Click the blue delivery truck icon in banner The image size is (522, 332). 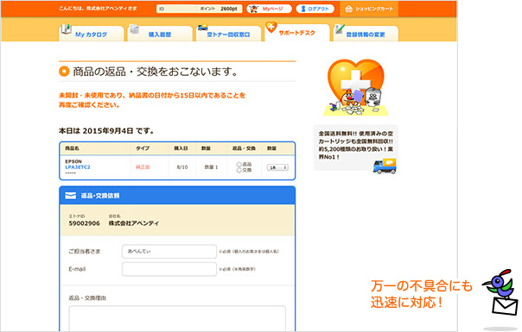point(385,166)
